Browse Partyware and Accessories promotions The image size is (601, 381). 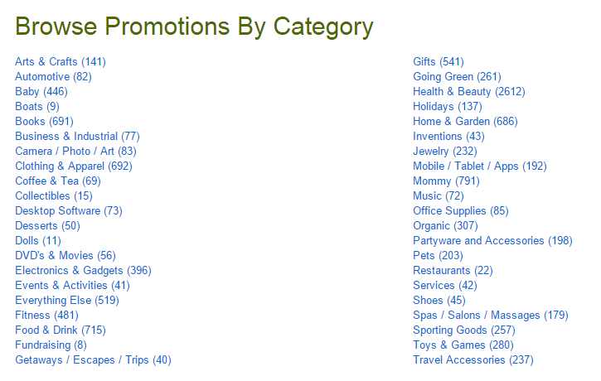[492, 241]
